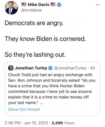This screenshot has height=127, width=105.
Task: Click "So they're lashing out." line
Action: (35, 55)
